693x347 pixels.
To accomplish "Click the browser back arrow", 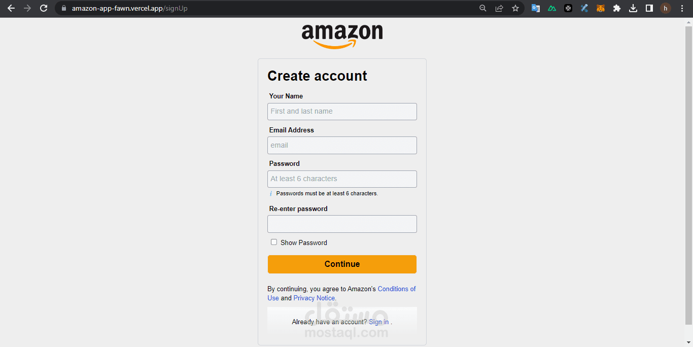I will pos(11,8).
